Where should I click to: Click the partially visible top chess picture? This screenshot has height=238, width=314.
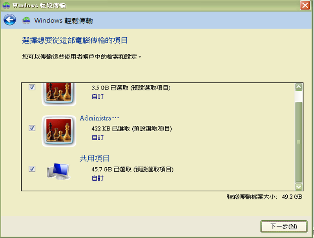coord(59,94)
